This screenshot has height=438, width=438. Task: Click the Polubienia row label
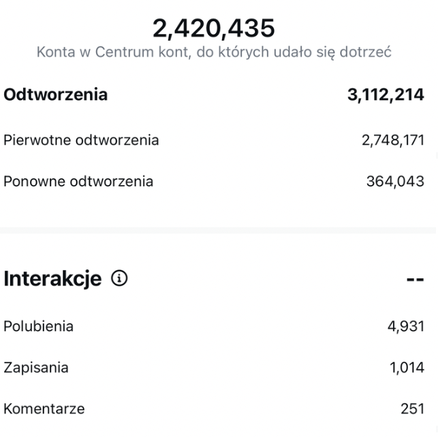(x=38, y=326)
